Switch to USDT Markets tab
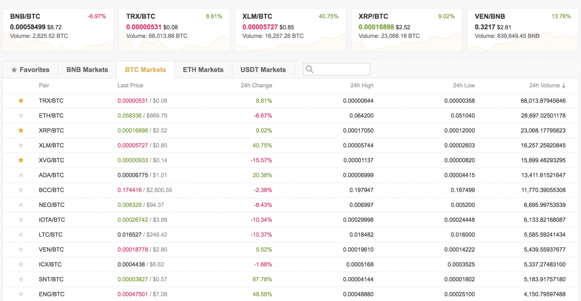The width and height of the screenshot is (581, 301). click(x=263, y=70)
